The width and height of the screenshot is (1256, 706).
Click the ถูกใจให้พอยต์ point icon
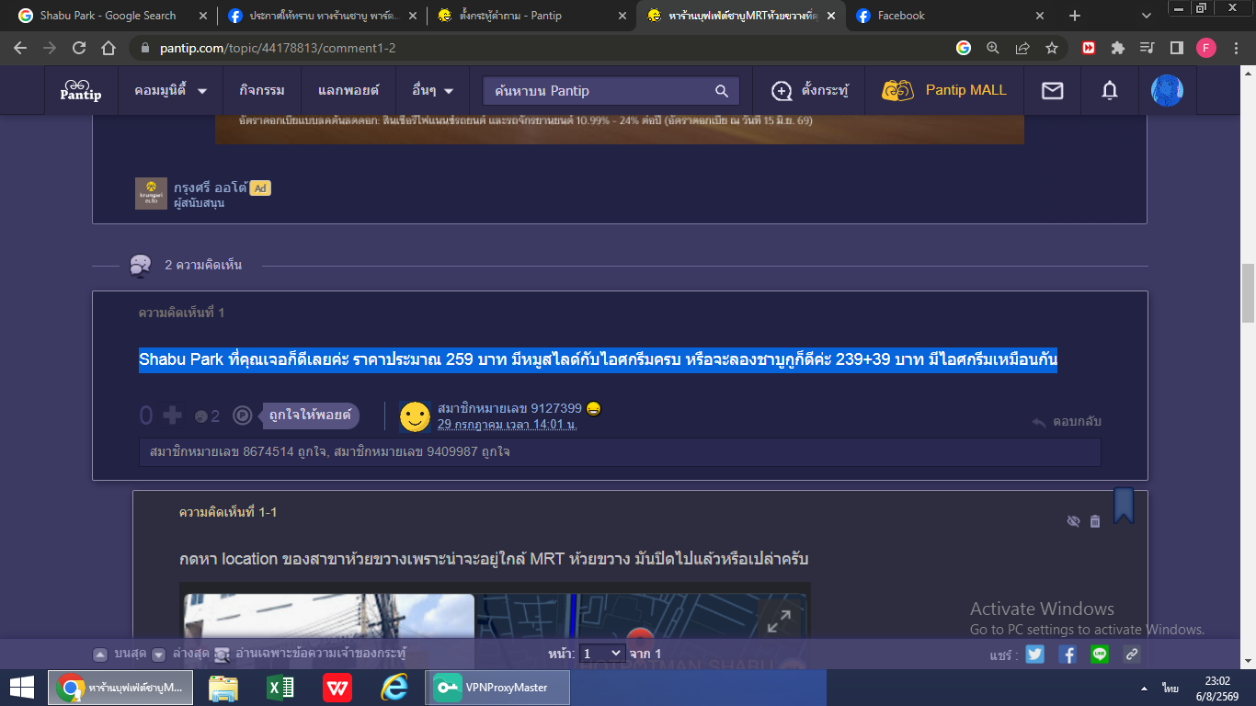pos(242,416)
